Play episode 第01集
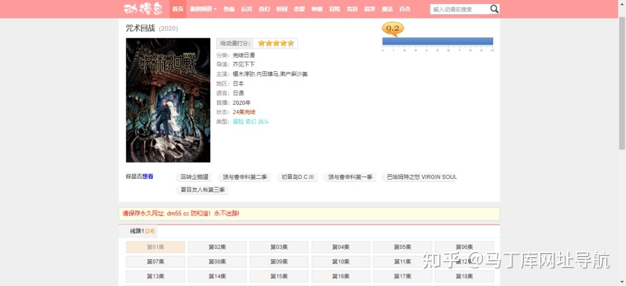Image resolution: width=626 pixels, height=286 pixels. click(x=155, y=247)
